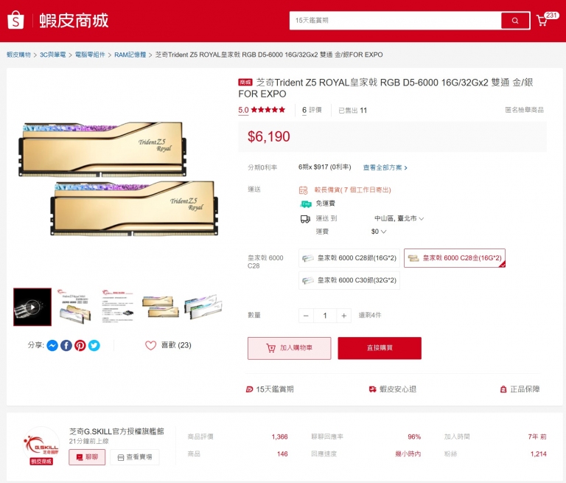
Task: Open 查看全部方案 installment plans
Action: 385,167
